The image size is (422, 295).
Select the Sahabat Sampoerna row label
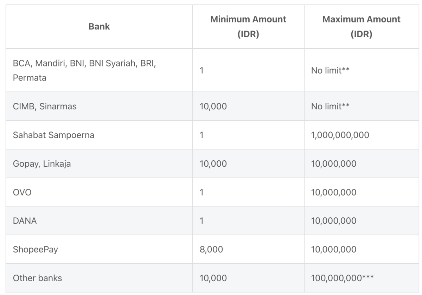coord(53,135)
